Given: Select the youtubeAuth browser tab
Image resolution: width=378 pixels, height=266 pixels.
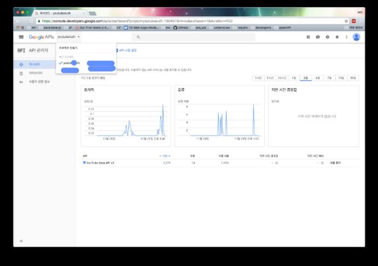Looking at the screenshot, I should (60, 14).
